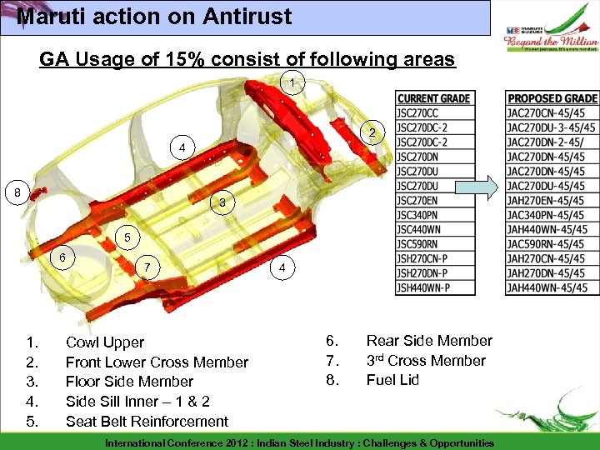Select the 'Fuel Lid' list item
The image size is (600, 450).
click(392, 380)
